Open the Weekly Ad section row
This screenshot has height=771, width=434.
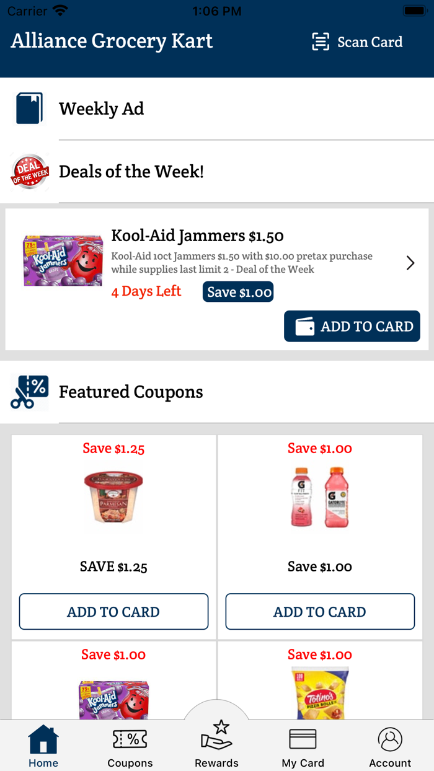pos(101,108)
